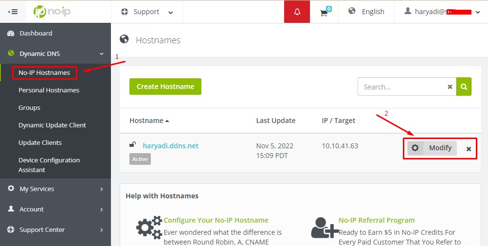Click the No-IP logo
Image resolution: width=488 pixels, height=246 pixels.
click(x=52, y=12)
